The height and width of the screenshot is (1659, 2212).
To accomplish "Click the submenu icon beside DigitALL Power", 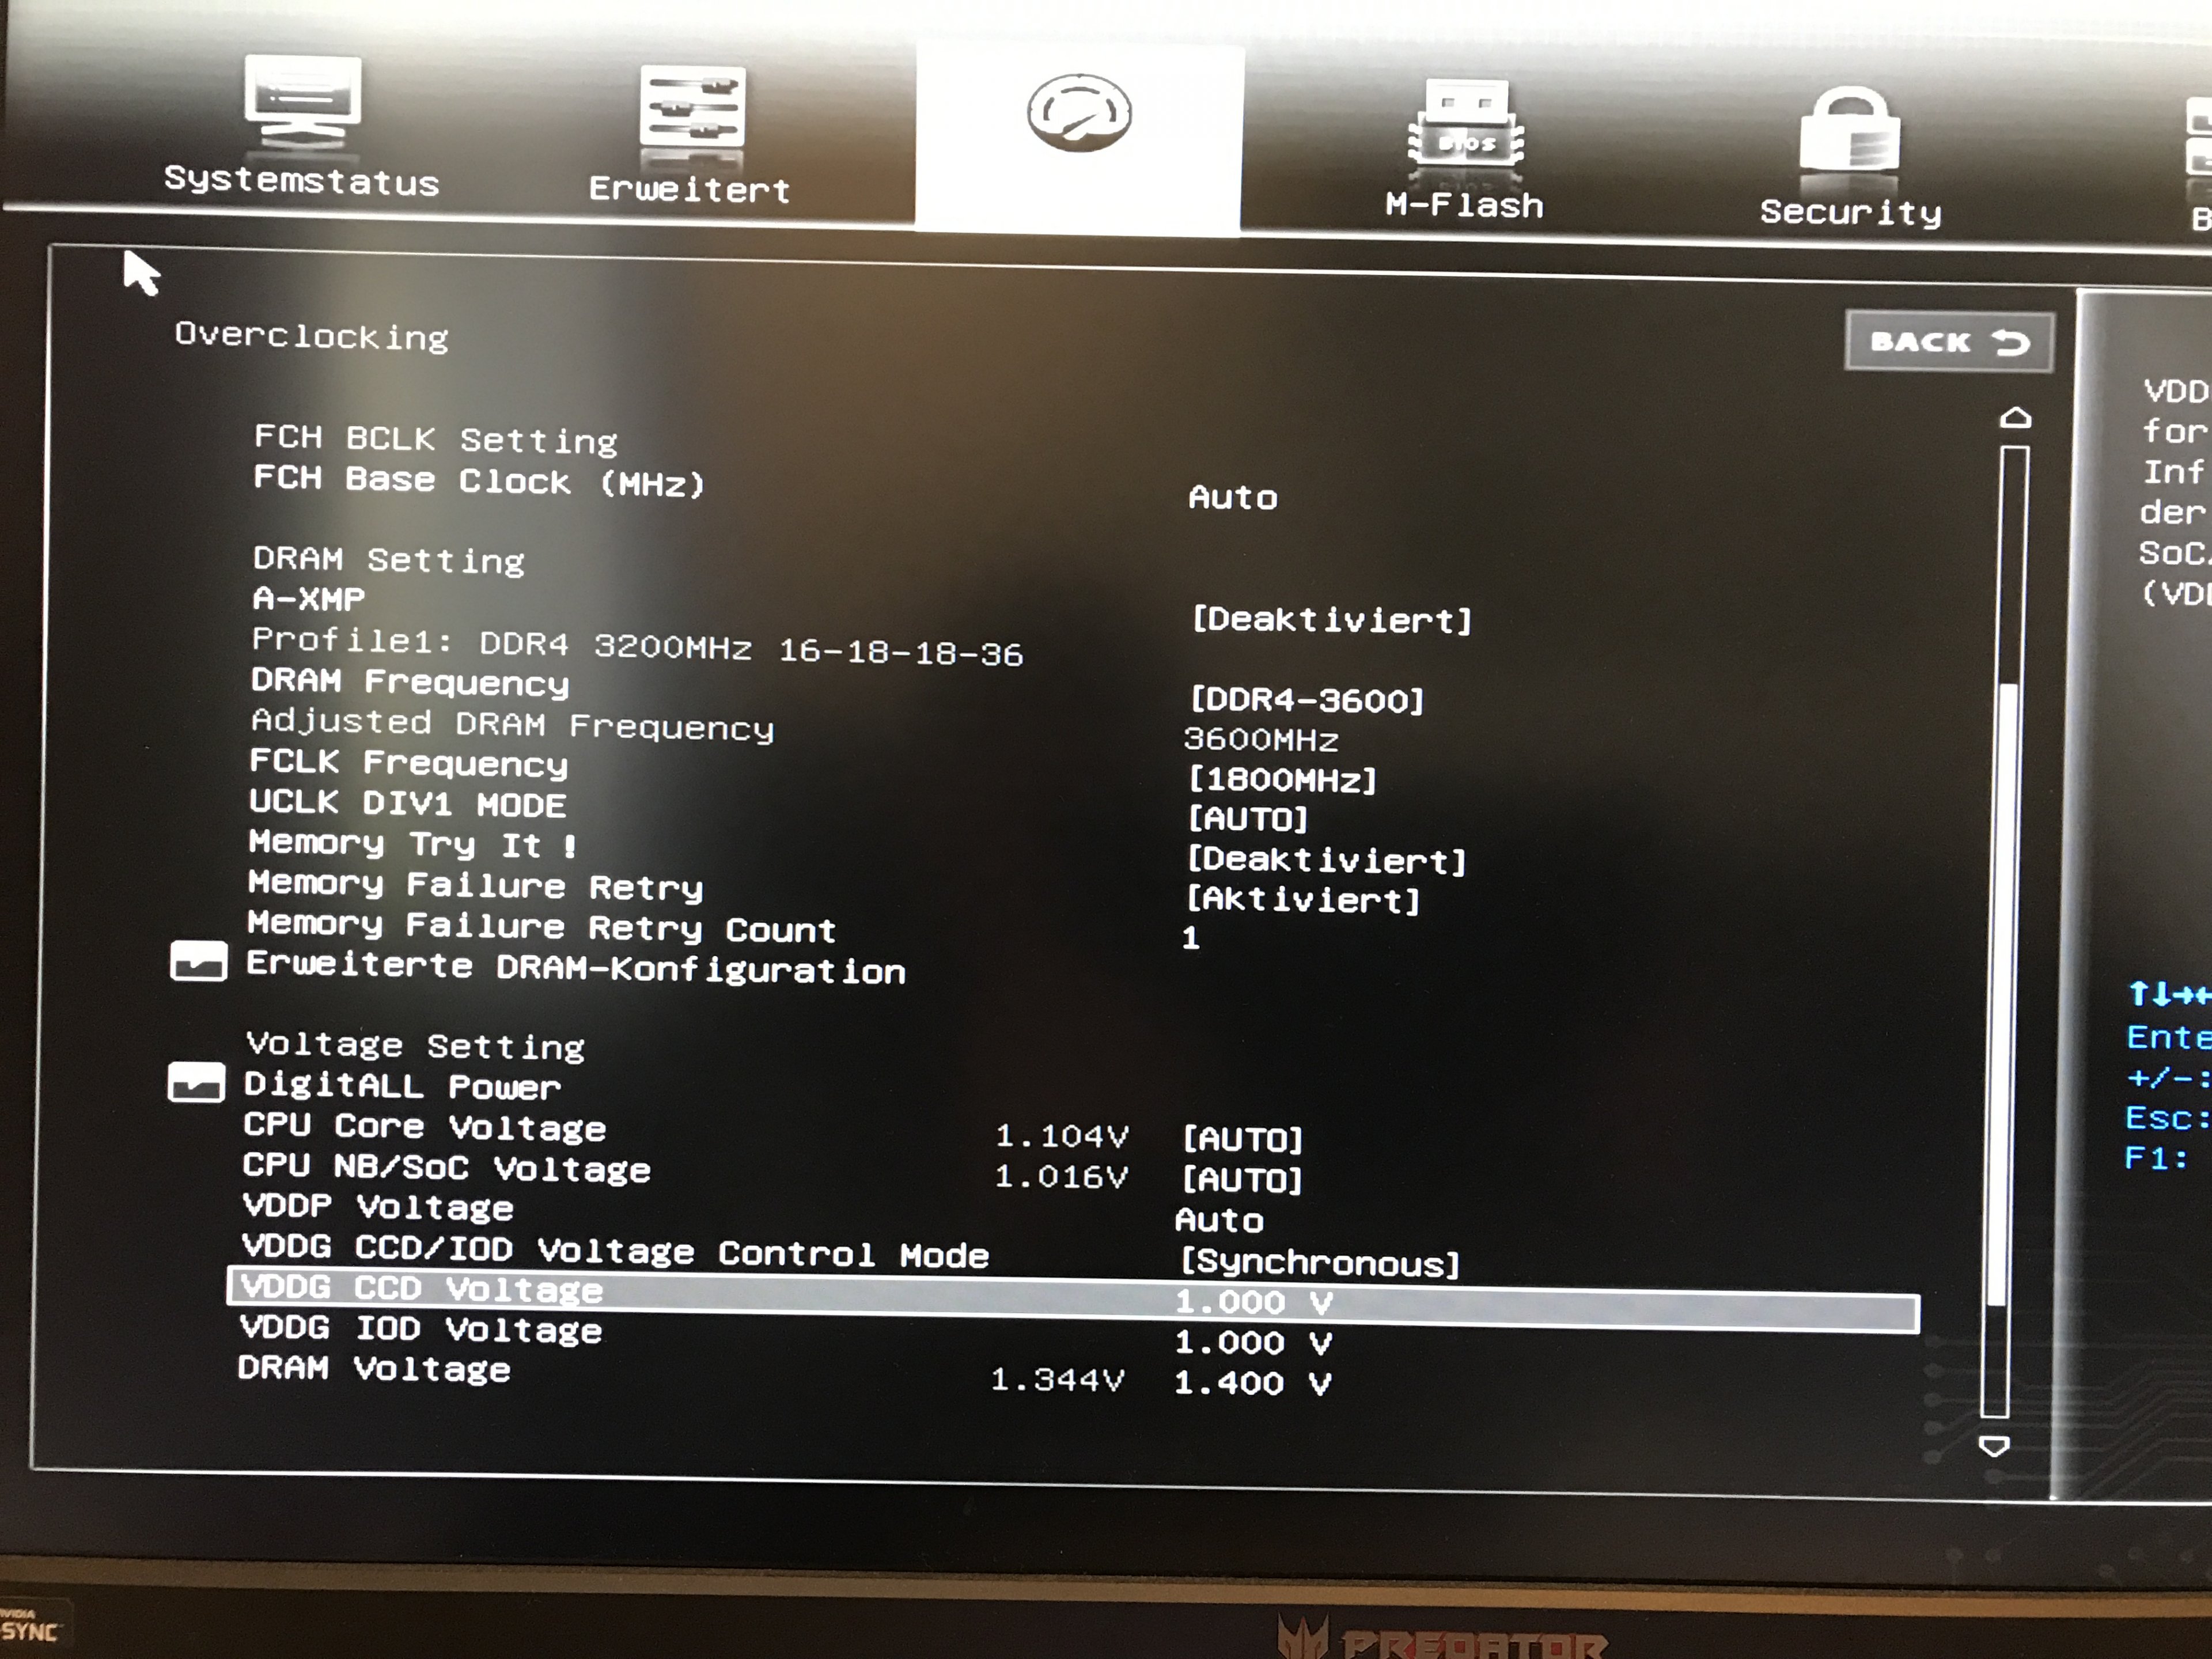I will (196, 1083).
